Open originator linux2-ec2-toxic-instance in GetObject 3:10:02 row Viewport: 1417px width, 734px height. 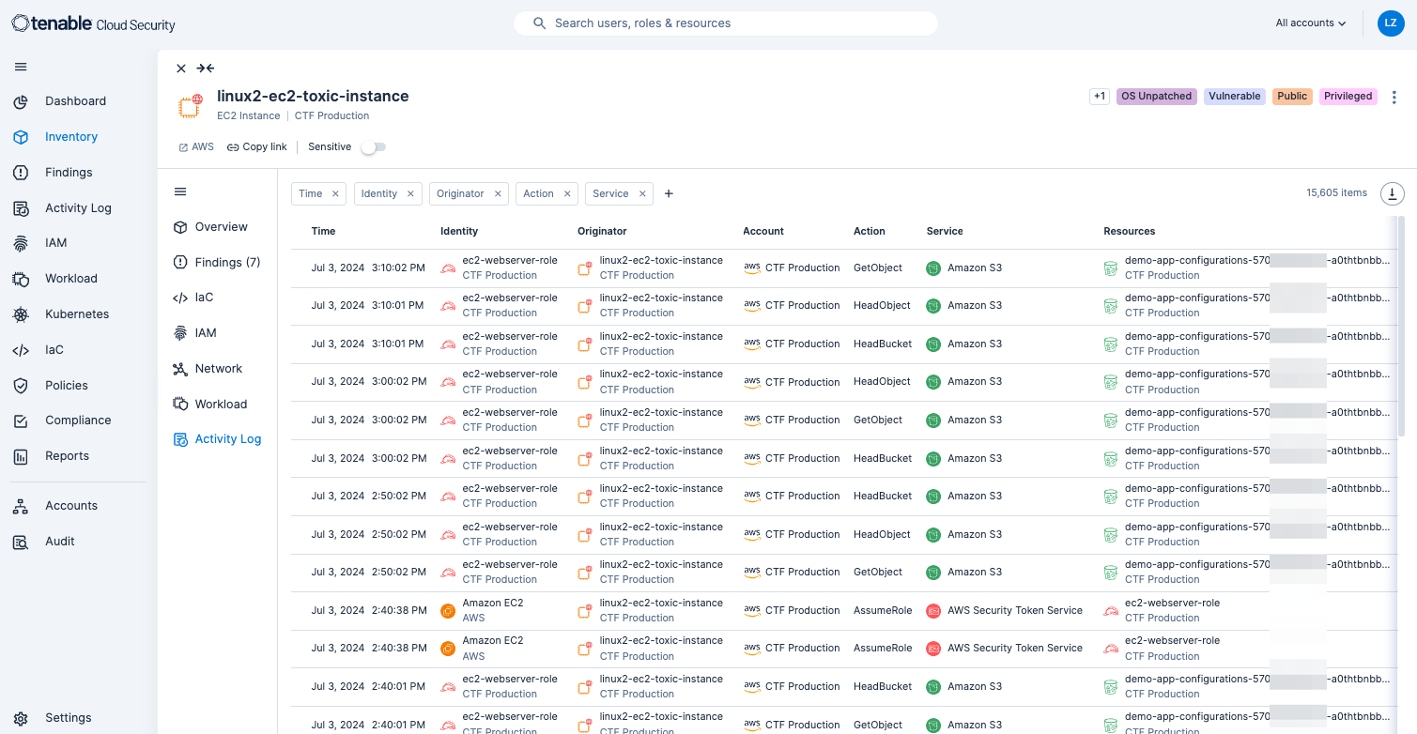point(661,260)
